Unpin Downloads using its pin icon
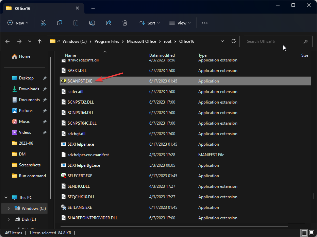The width and height of the screenshot is (317, 237). pyautogui.click(x=45, y=89)
